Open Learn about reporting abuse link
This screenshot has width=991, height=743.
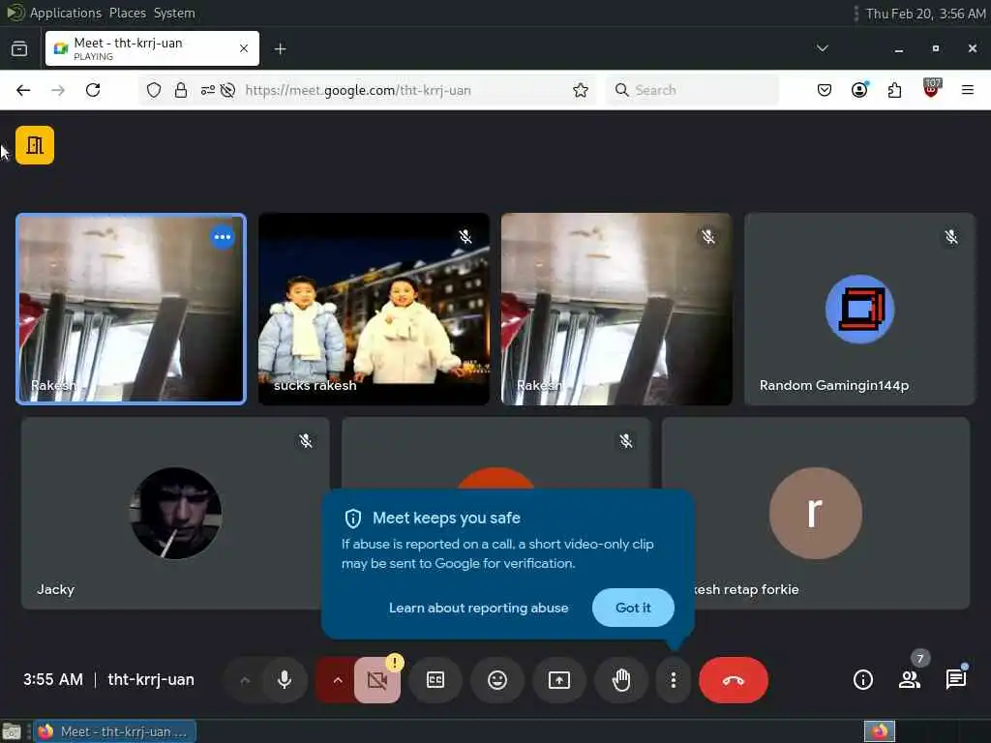click(478, 608)
